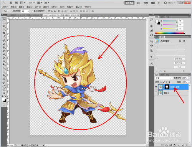
Task: Select the Eraser tool
Action: tap(4, 54)
